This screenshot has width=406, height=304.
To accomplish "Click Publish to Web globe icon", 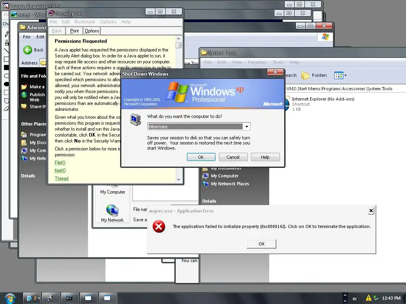I will click(x=24, y=95).
